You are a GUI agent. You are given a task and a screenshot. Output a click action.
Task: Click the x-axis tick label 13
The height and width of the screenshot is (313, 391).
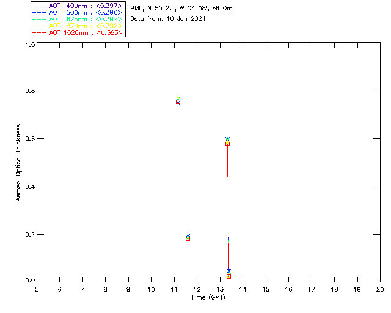220,289
